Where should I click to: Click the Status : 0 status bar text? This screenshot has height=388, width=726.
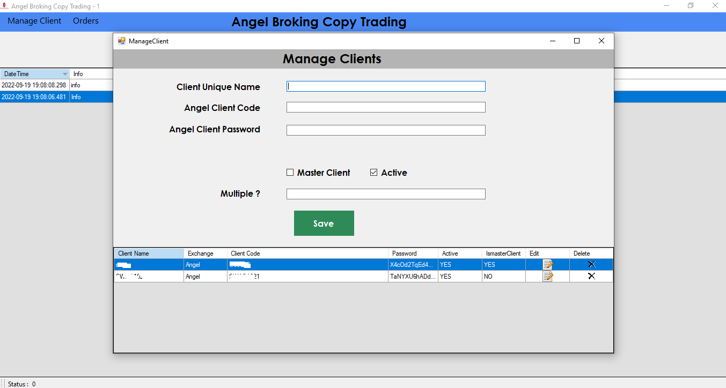coord(21,384)
